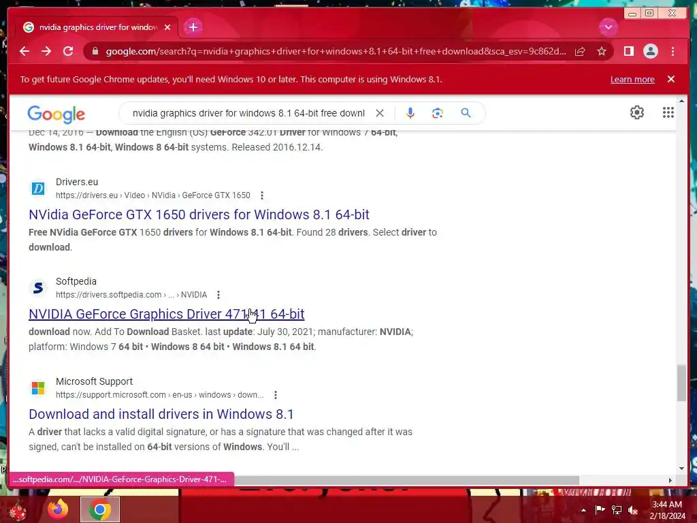The image size is (697, 523).
Task: Close the nvidia graphics driver tab
Action: pyautogui.click(x=167, y=27)
